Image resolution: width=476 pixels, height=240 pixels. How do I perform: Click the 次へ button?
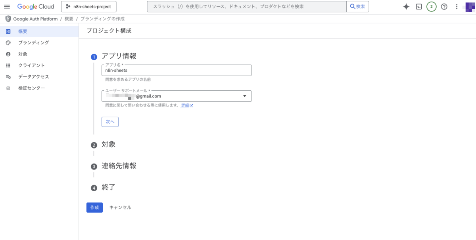click(110, 122)
